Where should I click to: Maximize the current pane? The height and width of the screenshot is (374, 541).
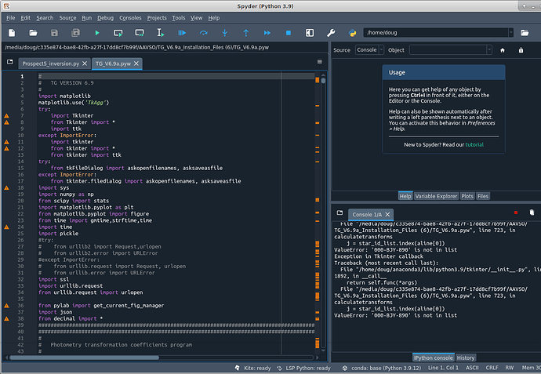(310, 33)
